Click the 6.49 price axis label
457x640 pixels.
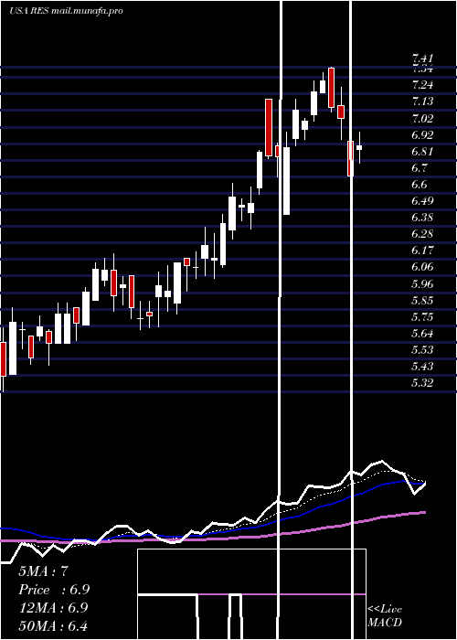click(x=422, y=201)
